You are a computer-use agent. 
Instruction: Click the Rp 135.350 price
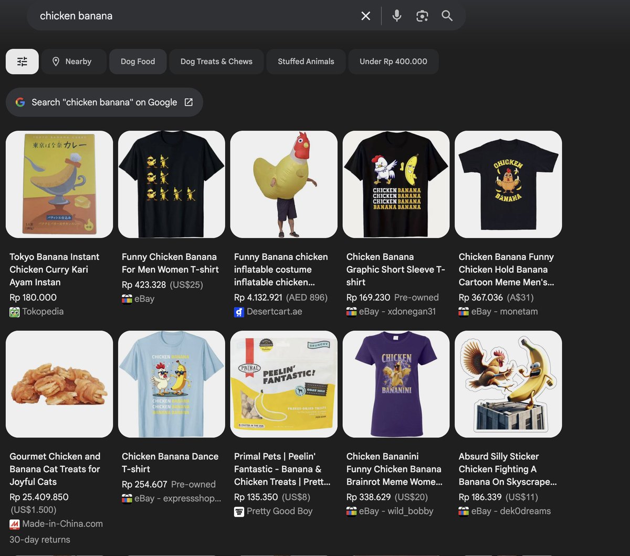[256, 497]
